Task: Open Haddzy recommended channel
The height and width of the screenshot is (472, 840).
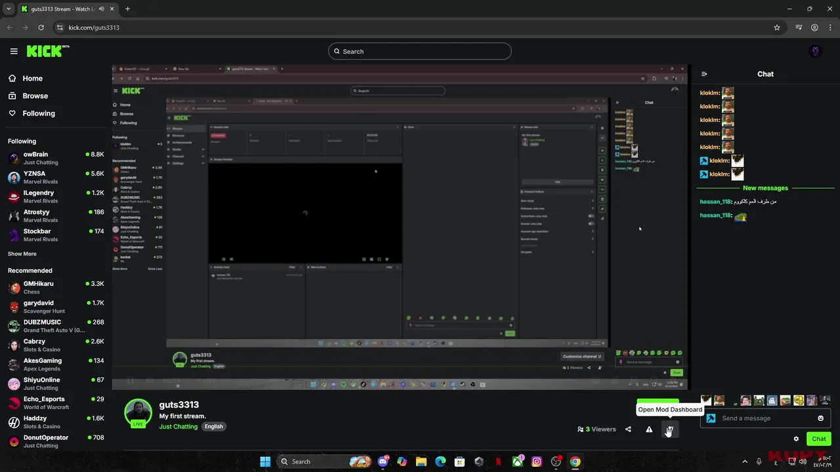Action: point(56,422)
